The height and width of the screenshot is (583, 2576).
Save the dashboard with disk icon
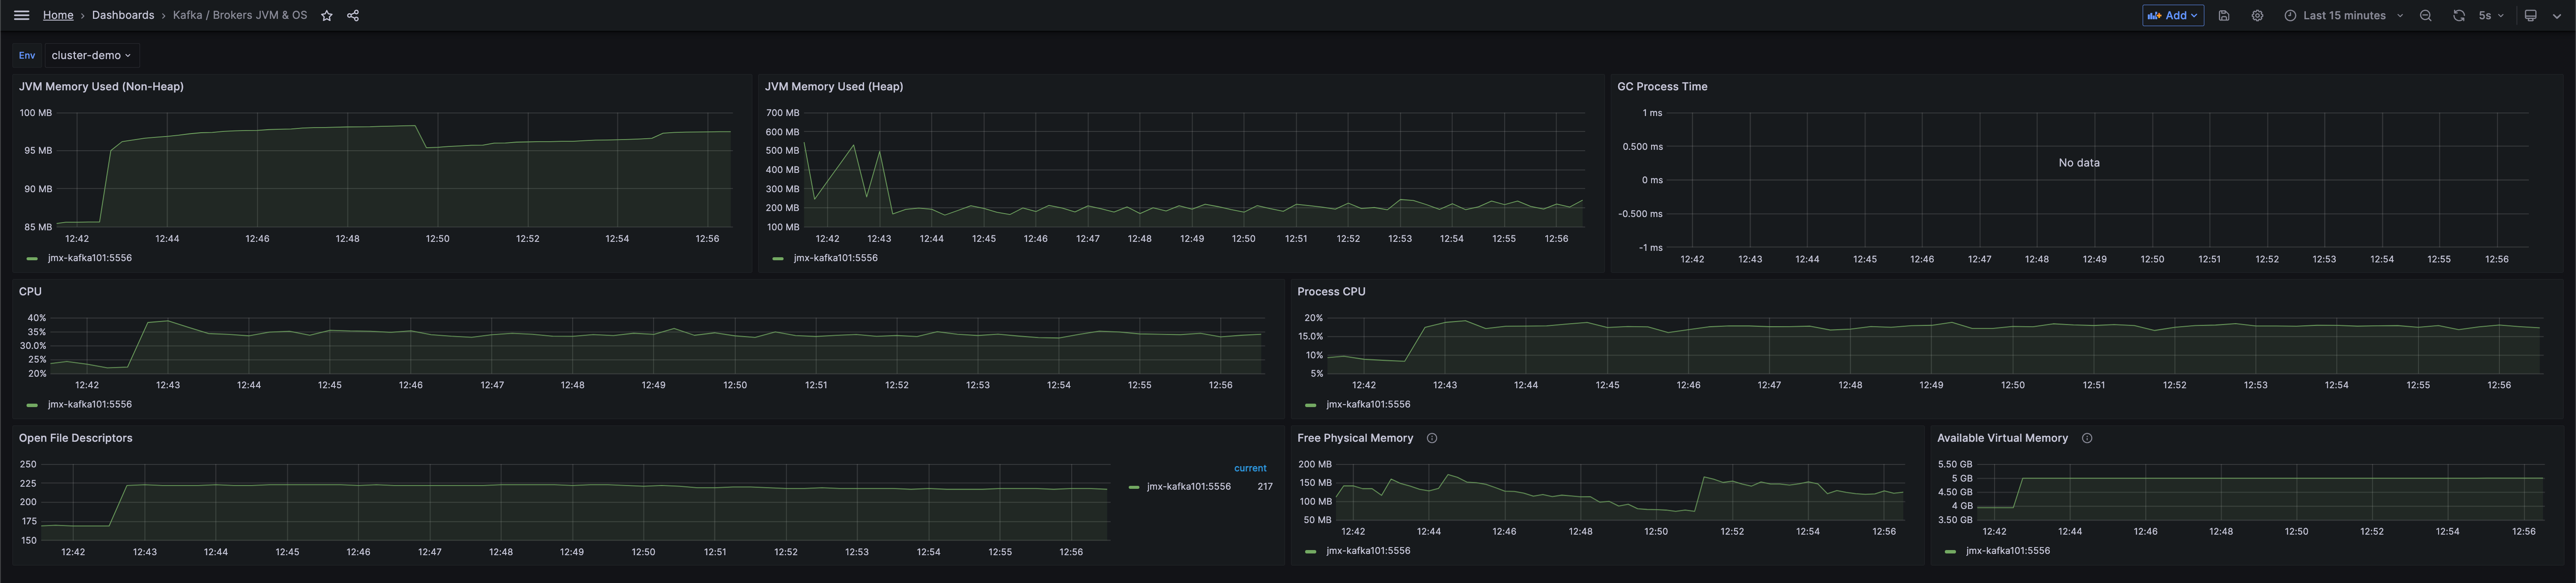2223,16
